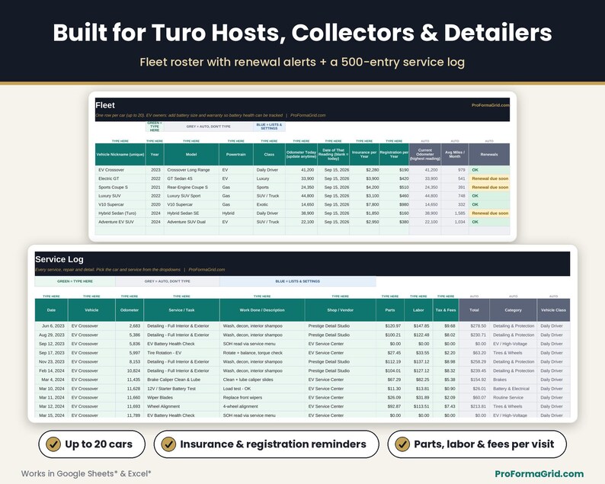Click the Brakes category cell

(513, 380)
